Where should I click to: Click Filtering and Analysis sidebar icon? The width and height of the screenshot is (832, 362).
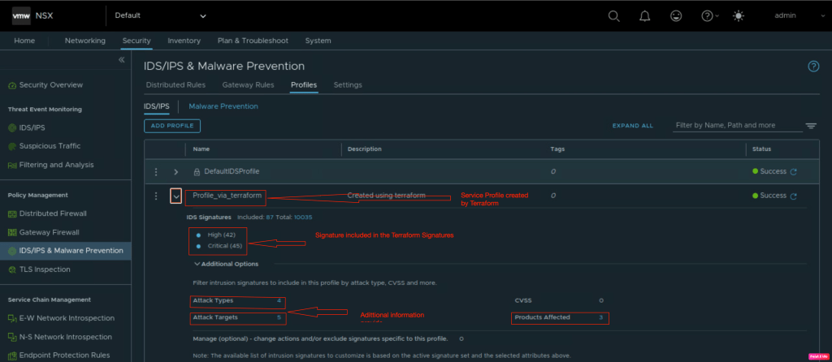12,166
